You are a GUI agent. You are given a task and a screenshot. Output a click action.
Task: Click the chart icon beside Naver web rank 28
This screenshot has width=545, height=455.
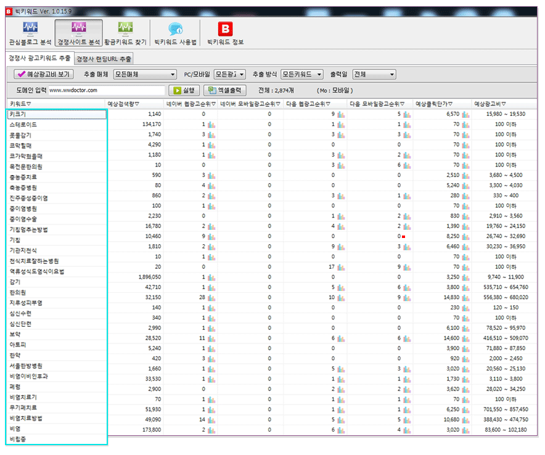point(211,298)
